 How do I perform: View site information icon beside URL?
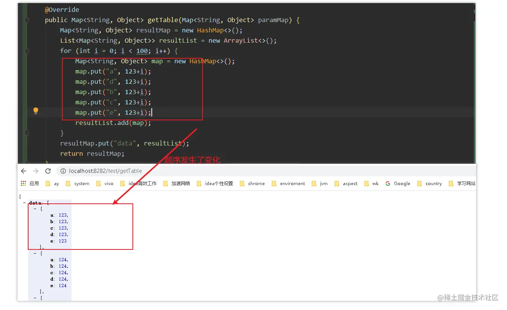63,171
